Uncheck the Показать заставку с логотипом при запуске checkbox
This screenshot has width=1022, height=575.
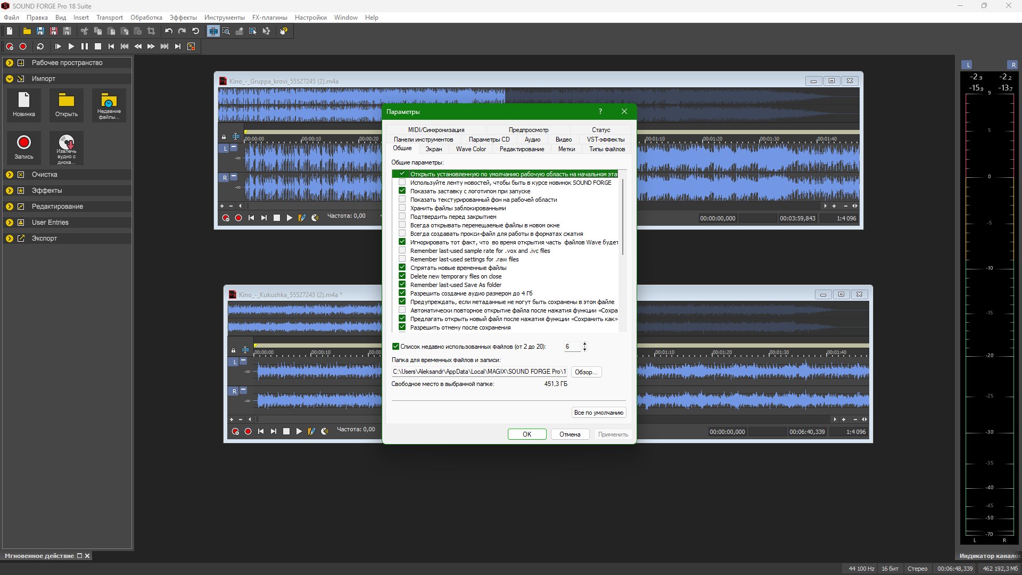pyautogui.click(x=402, y=191)
